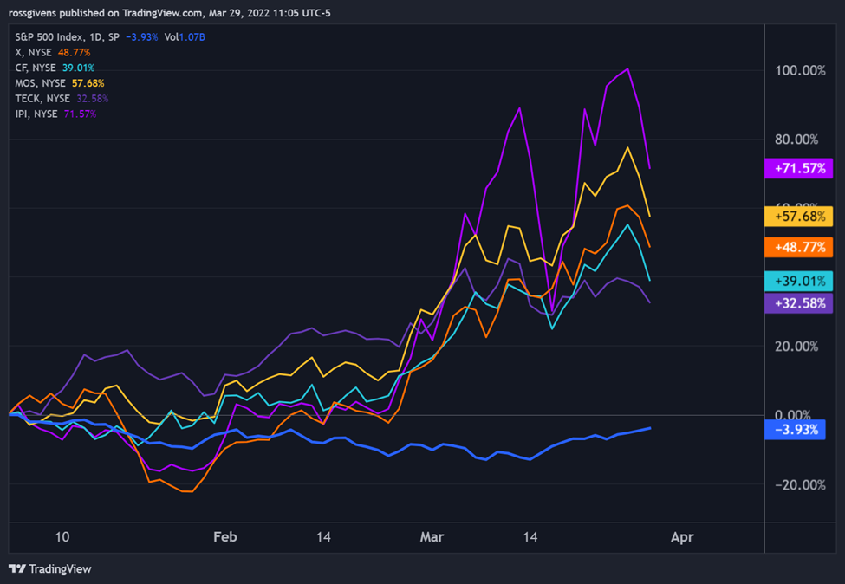Click the 20.00% axis tick label
This screenshot has width=845, height=584.
796,347
